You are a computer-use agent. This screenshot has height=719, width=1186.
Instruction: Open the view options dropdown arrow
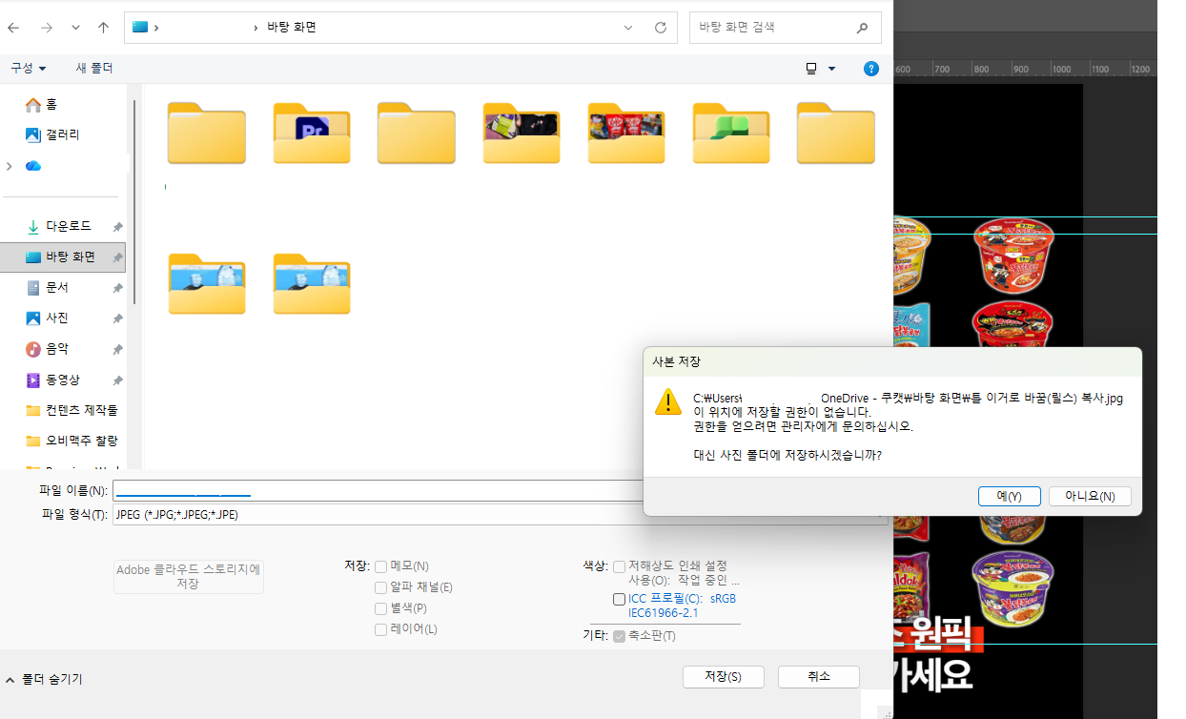click(832, 69)
